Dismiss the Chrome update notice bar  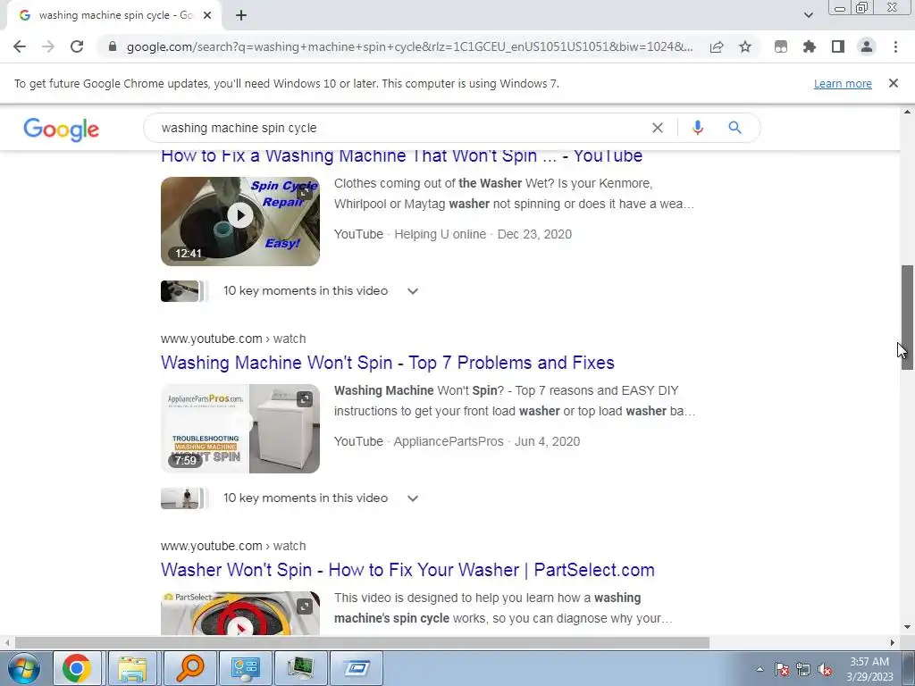pos(894,83)
